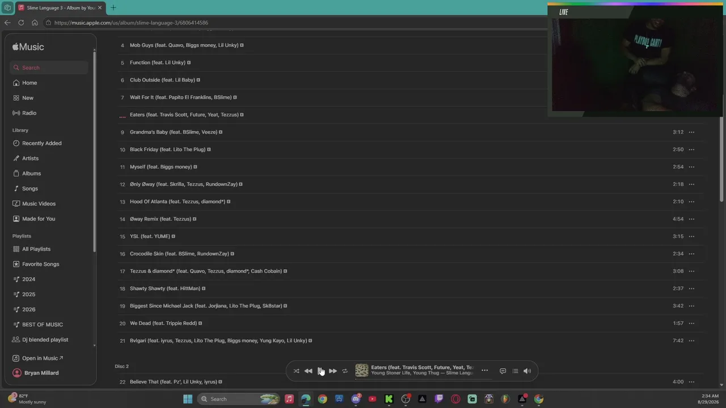Click the Windows taskbar Search box

(239, 399)
